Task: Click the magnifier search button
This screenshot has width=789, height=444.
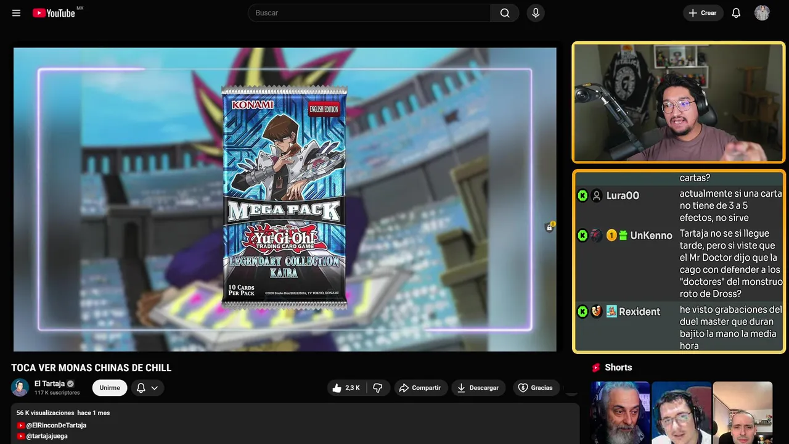Action: click(x=505, y=13)
